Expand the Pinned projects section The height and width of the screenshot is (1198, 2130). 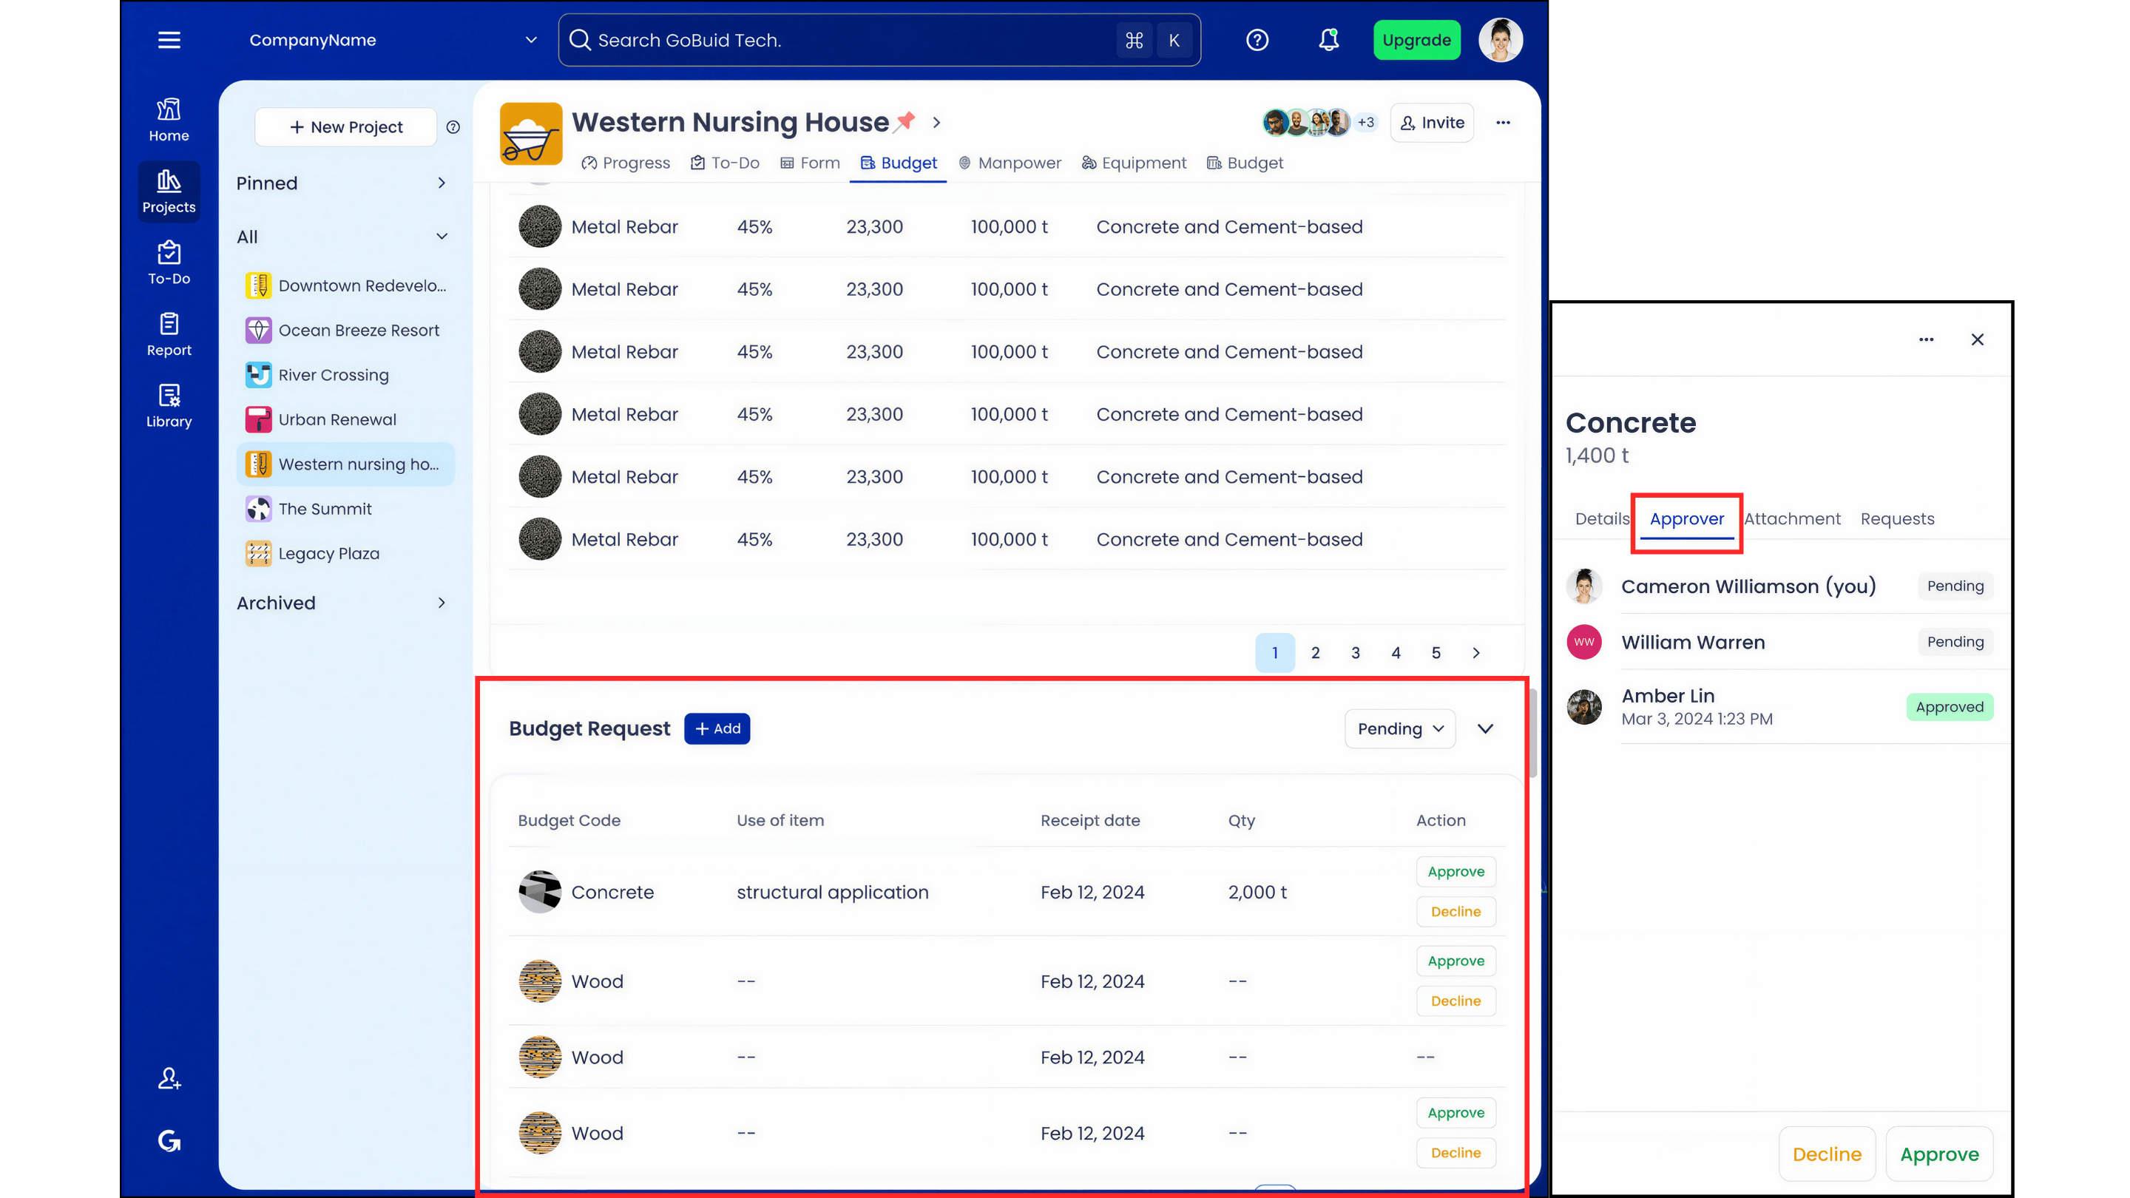point(441,183)
